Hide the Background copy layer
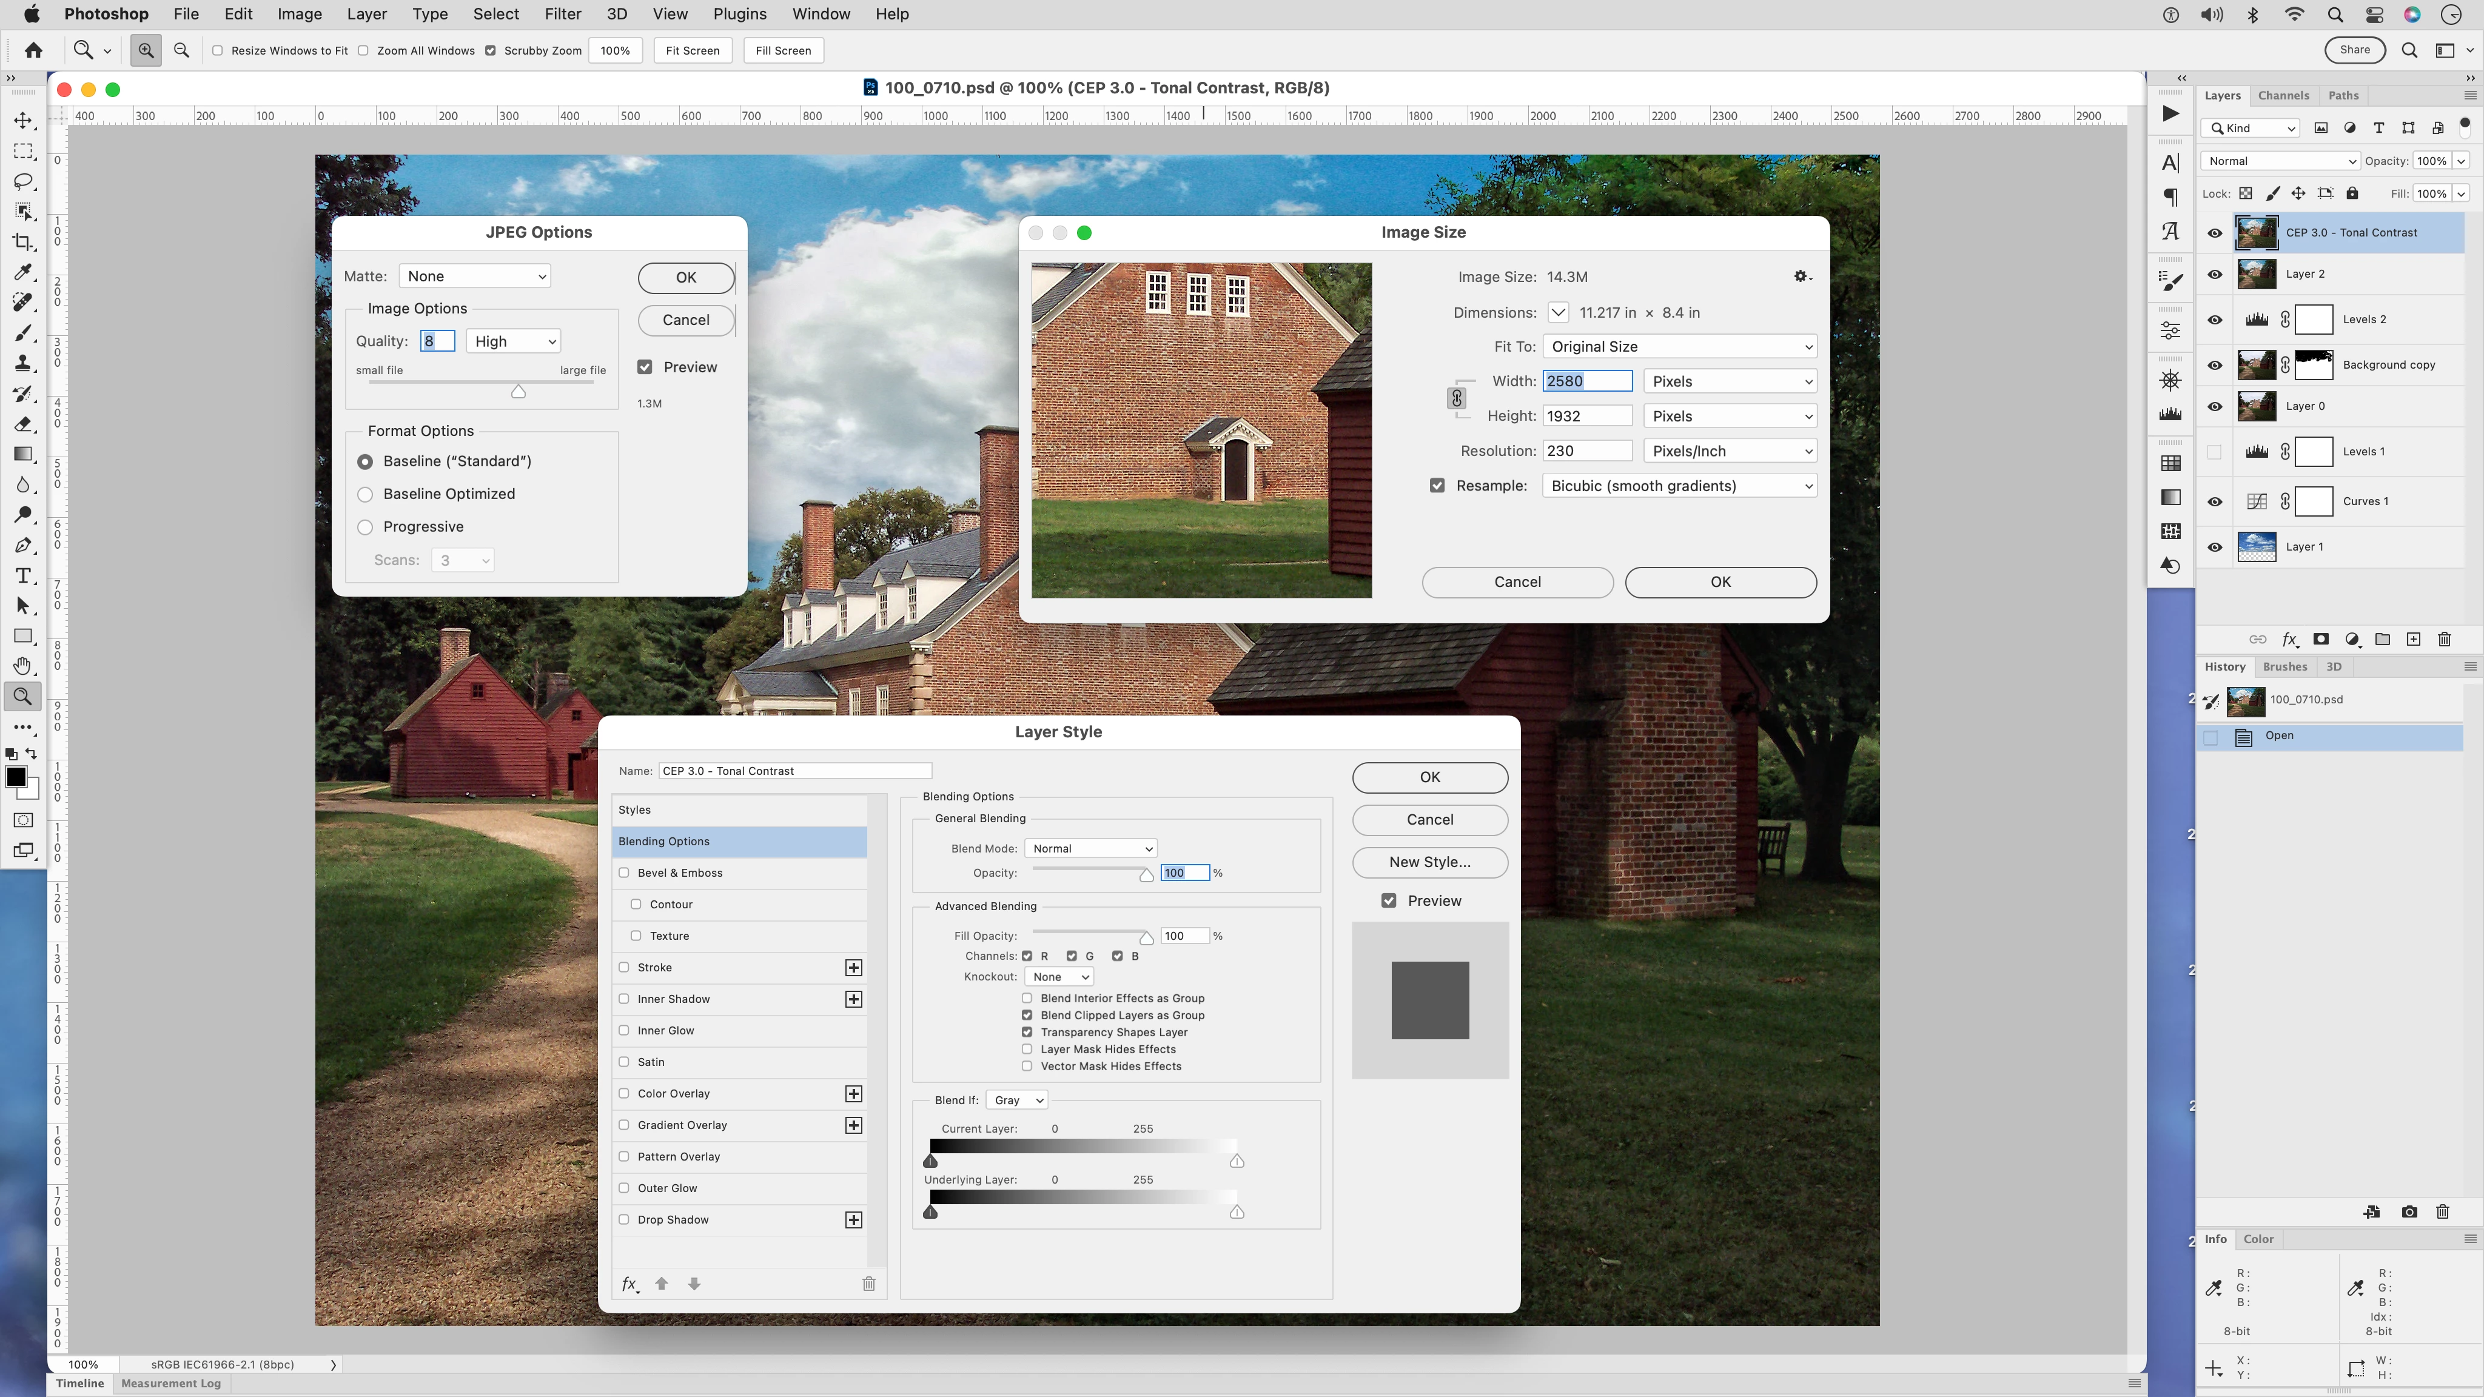 2215,366
